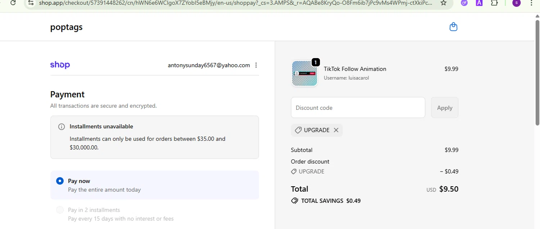Click the TikTok Follow Animation product title
The width and height of the screenshot is (540, 229).
click(355, 69)
